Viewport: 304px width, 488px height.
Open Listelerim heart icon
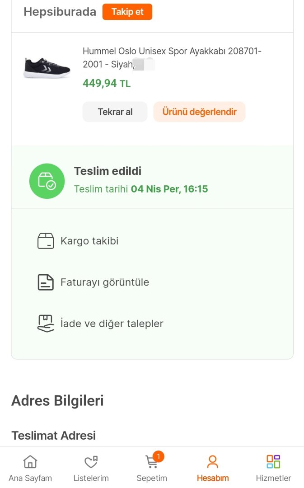click(x=91, y=462)
